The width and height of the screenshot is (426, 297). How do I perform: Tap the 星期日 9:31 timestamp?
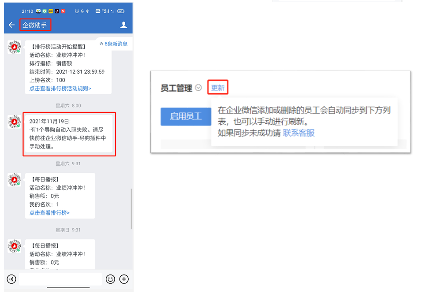68,230
